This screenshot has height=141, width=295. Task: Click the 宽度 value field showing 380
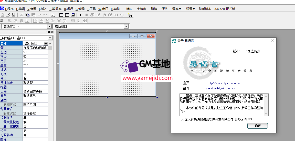point(35,61)
